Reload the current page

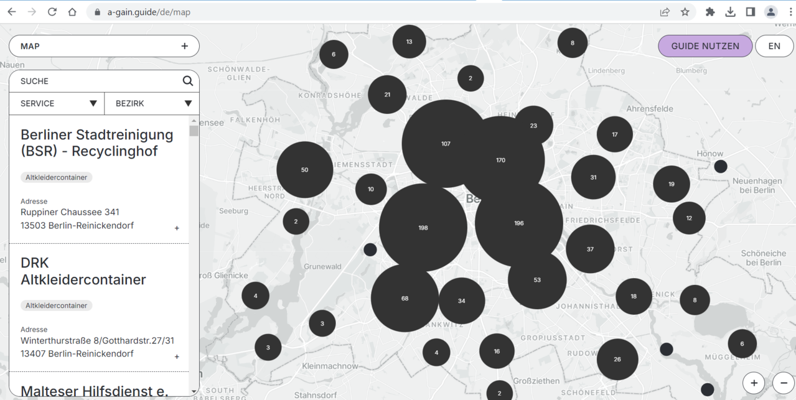tap(52, 12)
